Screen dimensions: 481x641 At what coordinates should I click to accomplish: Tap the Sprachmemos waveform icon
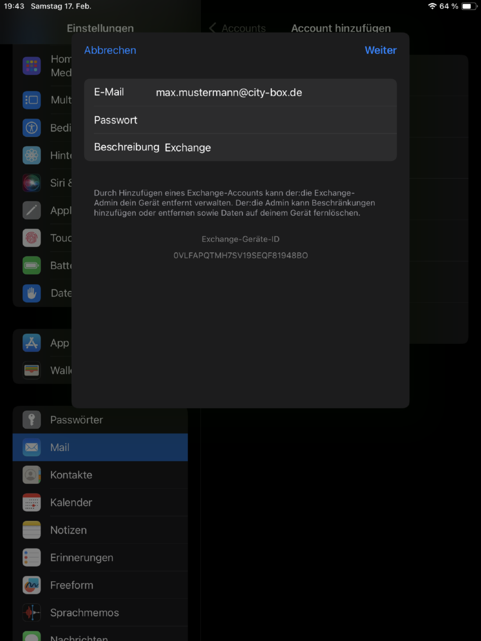[x=32, y=613]
